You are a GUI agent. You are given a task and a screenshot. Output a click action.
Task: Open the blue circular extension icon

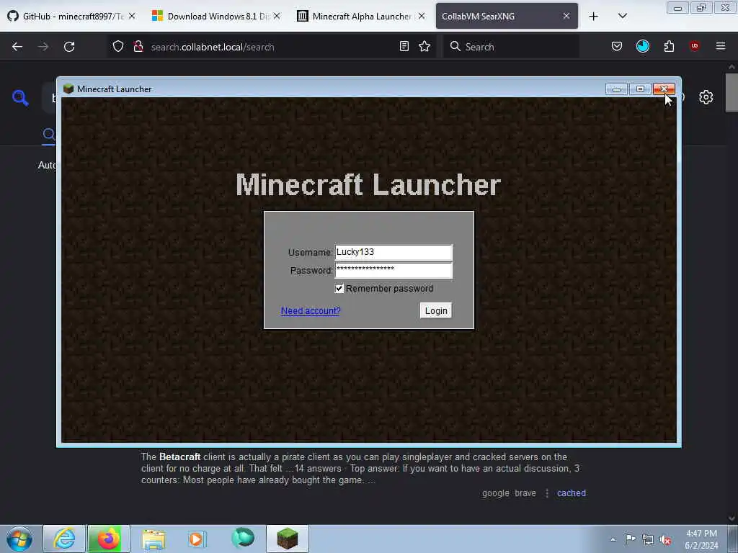coord(642,46)
